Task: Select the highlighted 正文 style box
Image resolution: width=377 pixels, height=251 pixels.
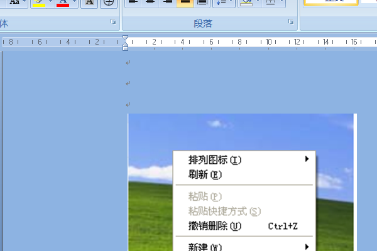Action: 331,2
